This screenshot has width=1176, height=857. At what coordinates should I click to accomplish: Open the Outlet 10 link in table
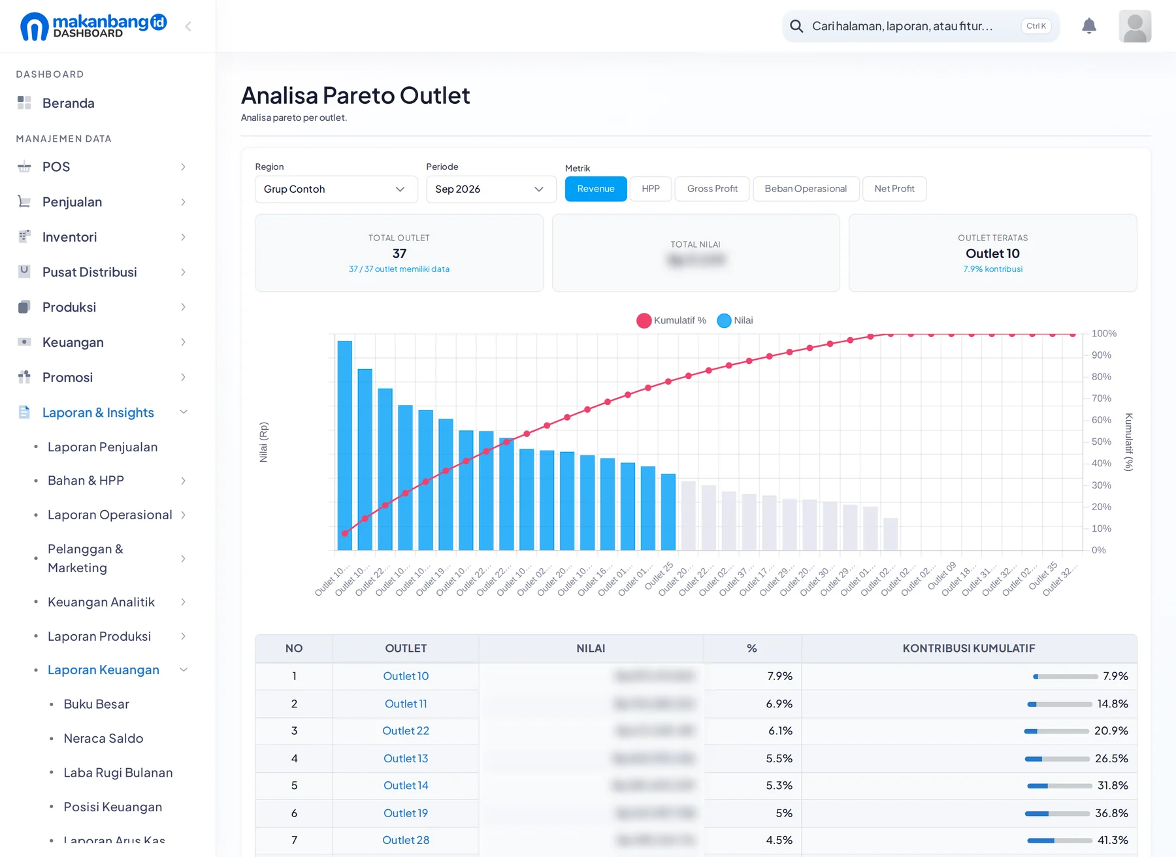(x=406, y=676)
